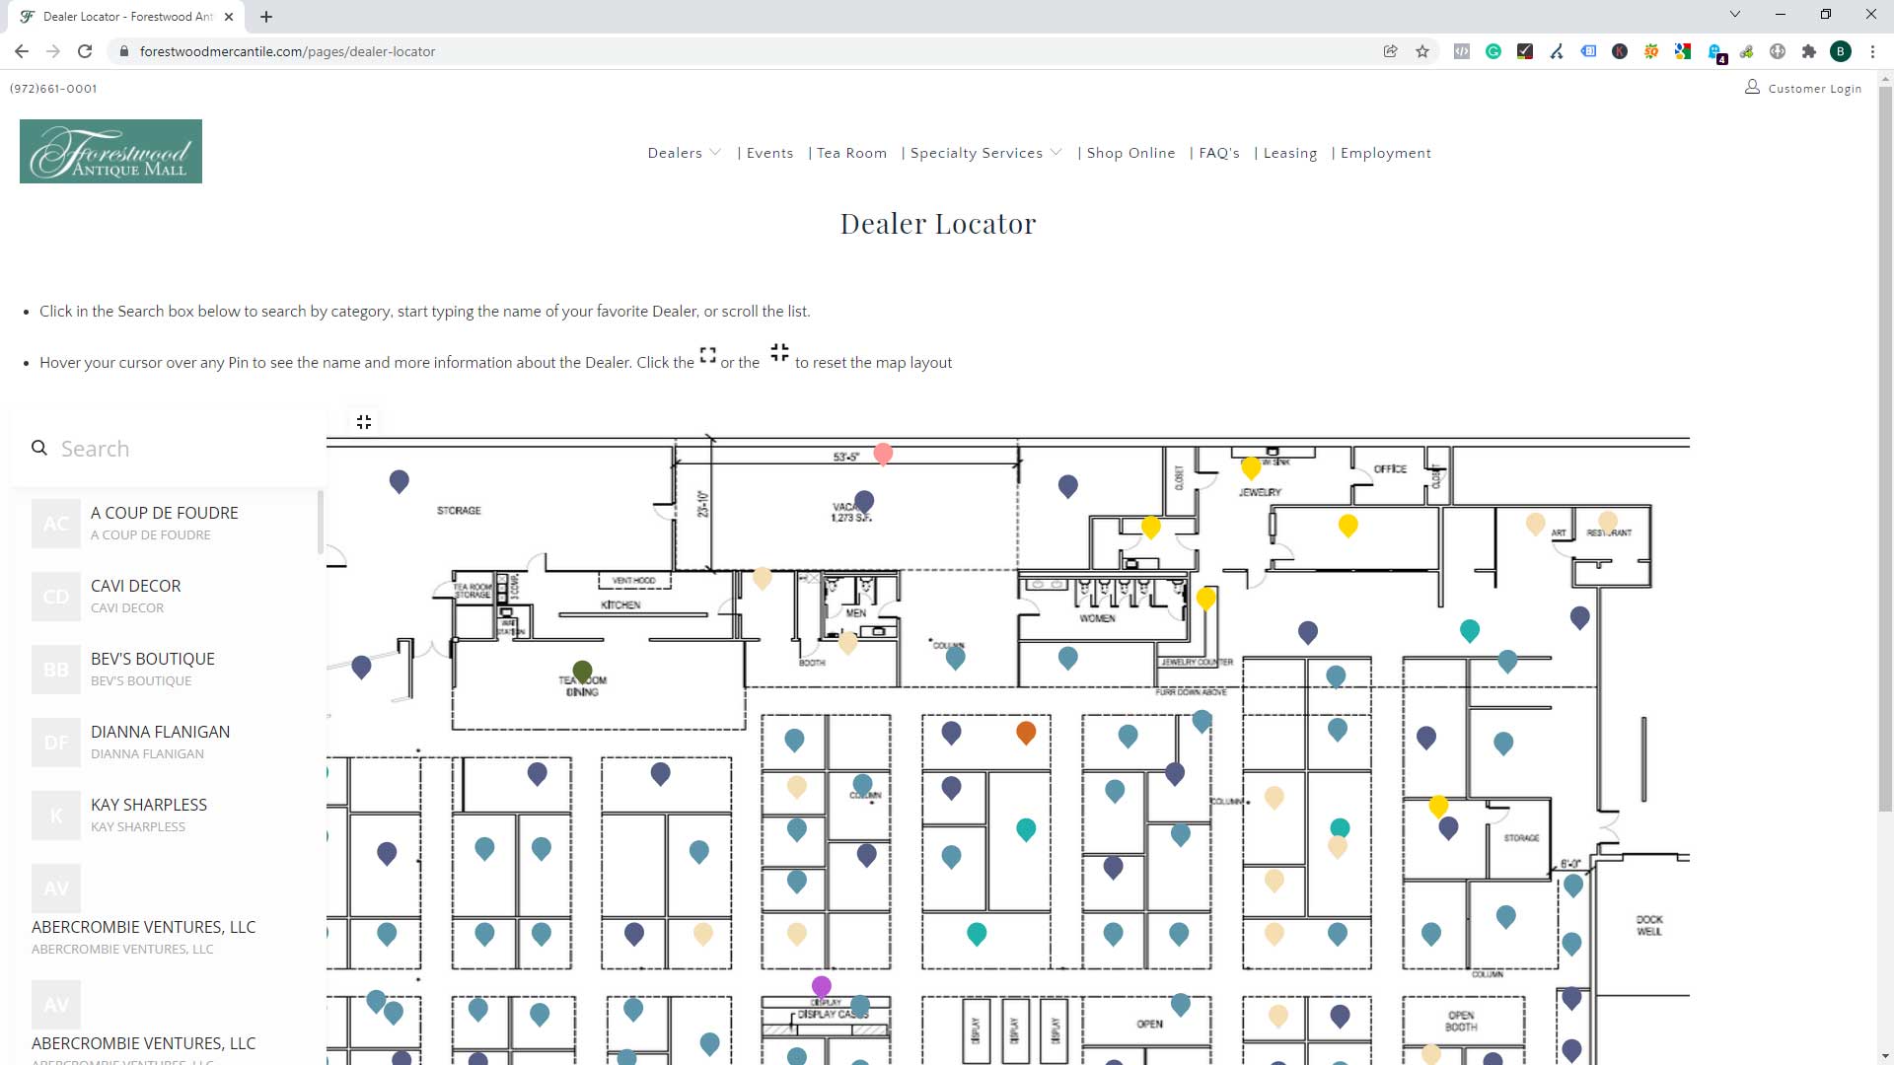1894x1065 pixels.
Task: Select the Dealers menu item
Action: [674, 152]
